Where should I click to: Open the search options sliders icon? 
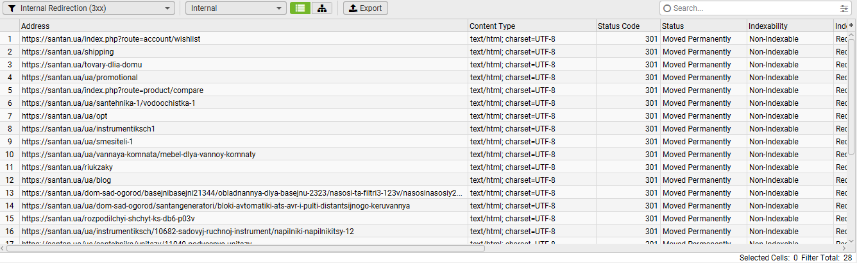pyautogui.click(x=844, y=8)
